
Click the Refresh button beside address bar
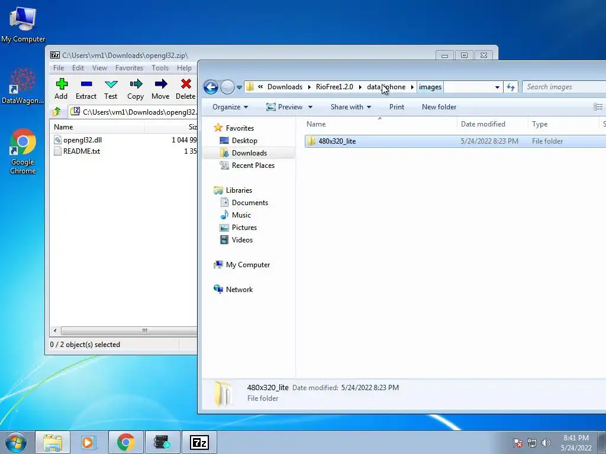pyautogui.click(x=511, y=87)
